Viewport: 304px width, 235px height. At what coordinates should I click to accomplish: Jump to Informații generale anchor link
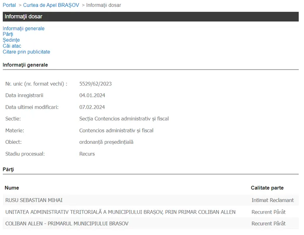(23, 29)
